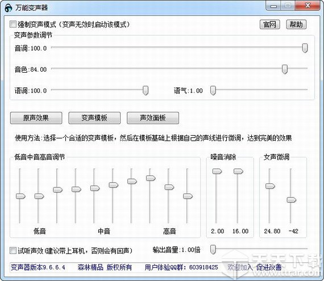Click 噪音消除 slider handle valued 16.00

pyautogui.click(x=239, y=171)
